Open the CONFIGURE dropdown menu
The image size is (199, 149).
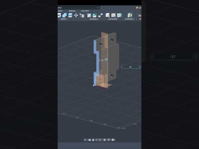[113, 19]
